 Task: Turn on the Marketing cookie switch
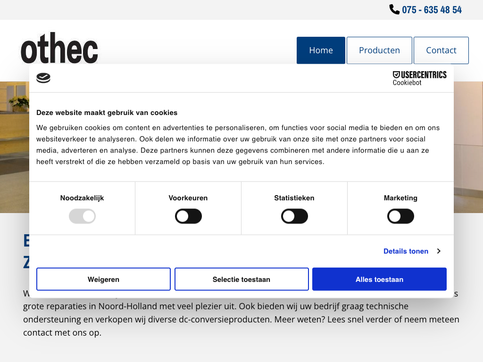[400, 217]
